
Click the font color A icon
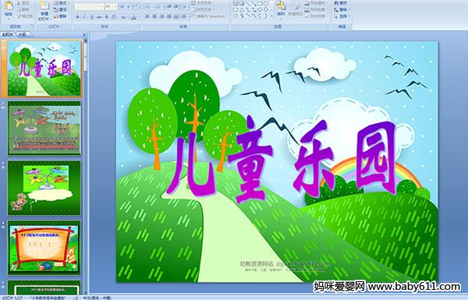point(133,17)
